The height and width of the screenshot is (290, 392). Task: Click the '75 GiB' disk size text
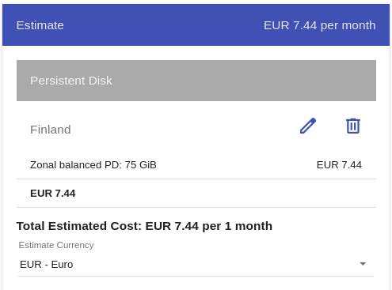click(x=140, y=165)
